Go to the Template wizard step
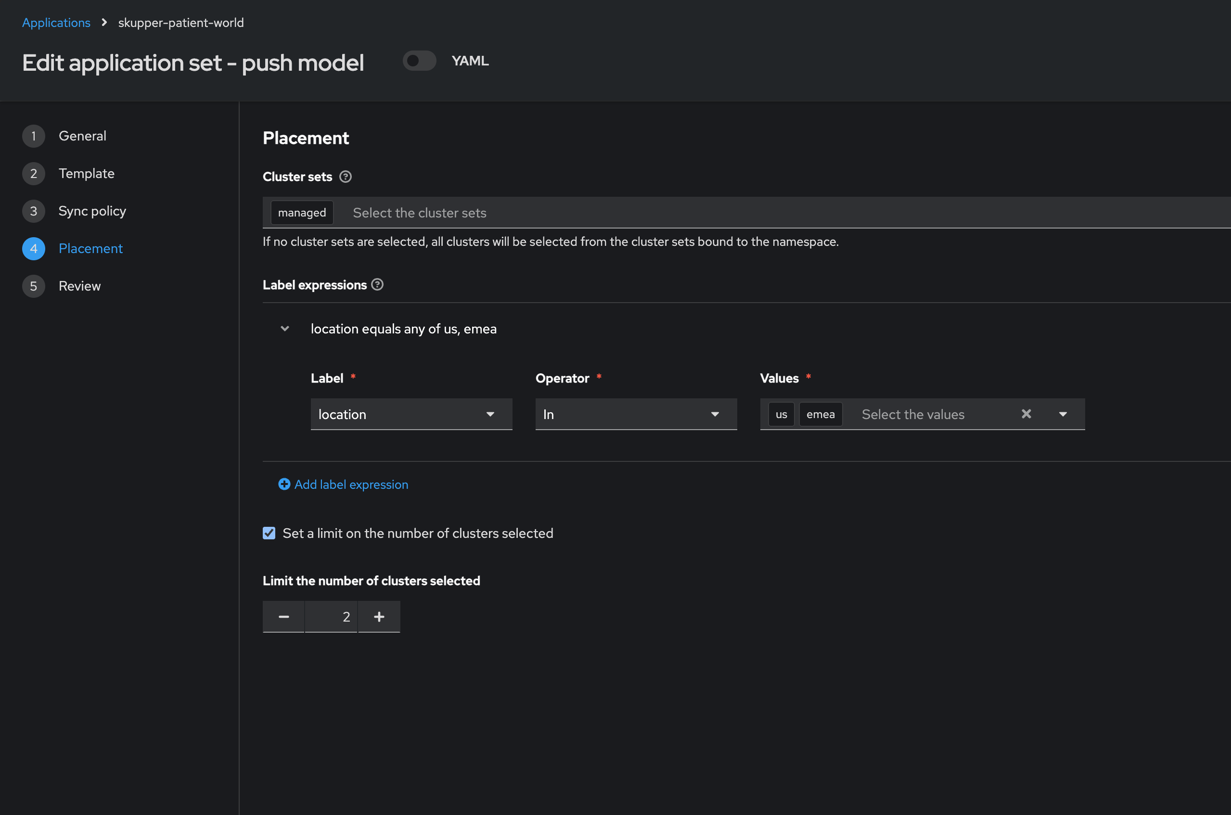1231x815 pixels. (x=86, y=174)
